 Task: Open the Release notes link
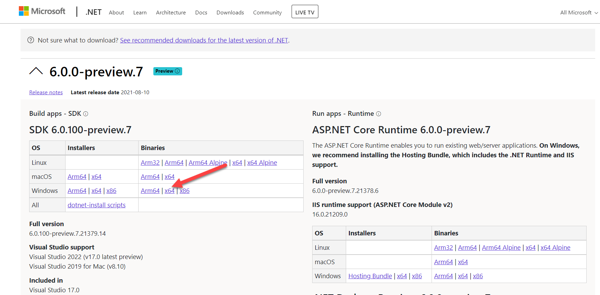[x=46, y=93]
